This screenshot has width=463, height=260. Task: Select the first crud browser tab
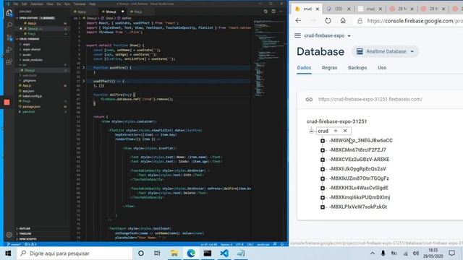tap(307, 9)
